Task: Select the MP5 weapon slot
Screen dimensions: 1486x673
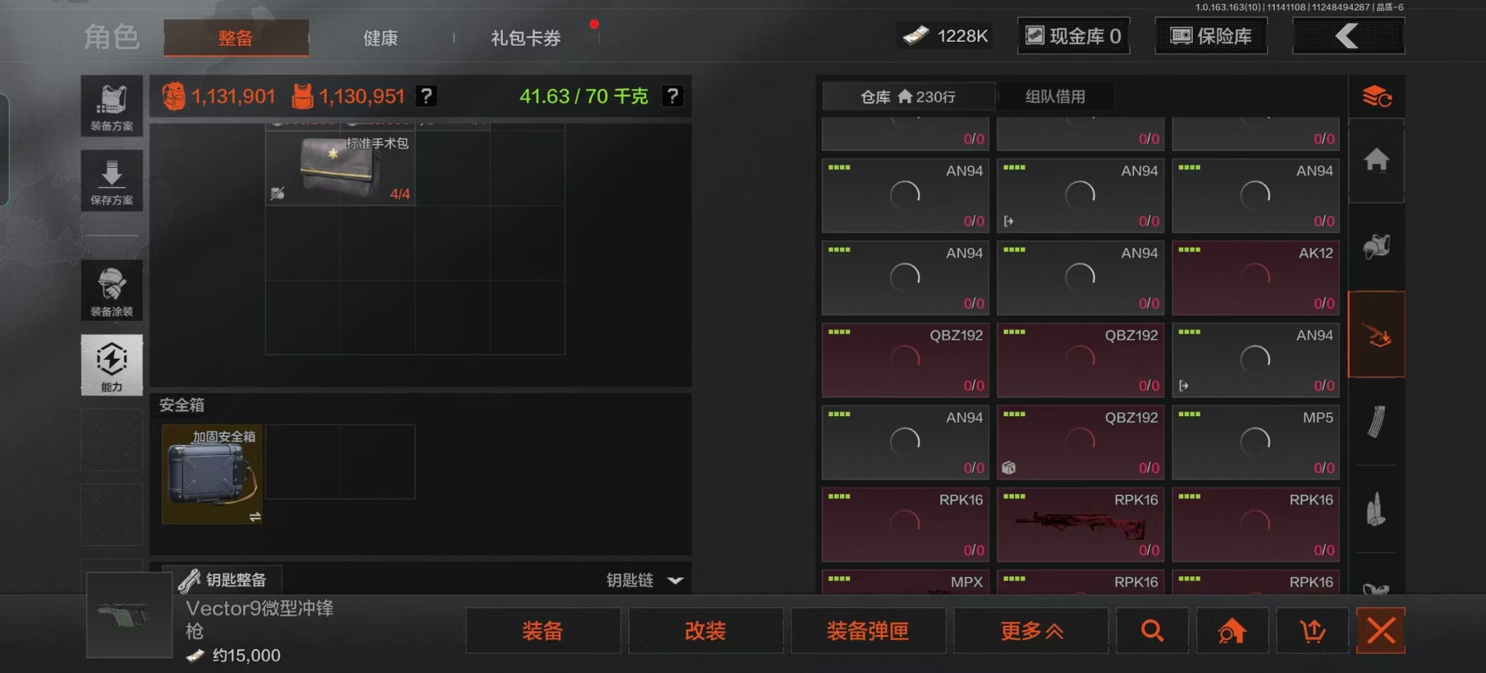Action: click(x=1255, y=442)
